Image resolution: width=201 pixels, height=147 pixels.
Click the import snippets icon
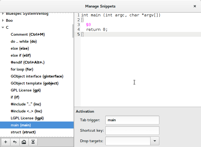coord(24,142)
